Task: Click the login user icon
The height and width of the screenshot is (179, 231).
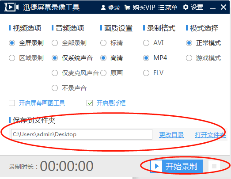Action: 103,8
